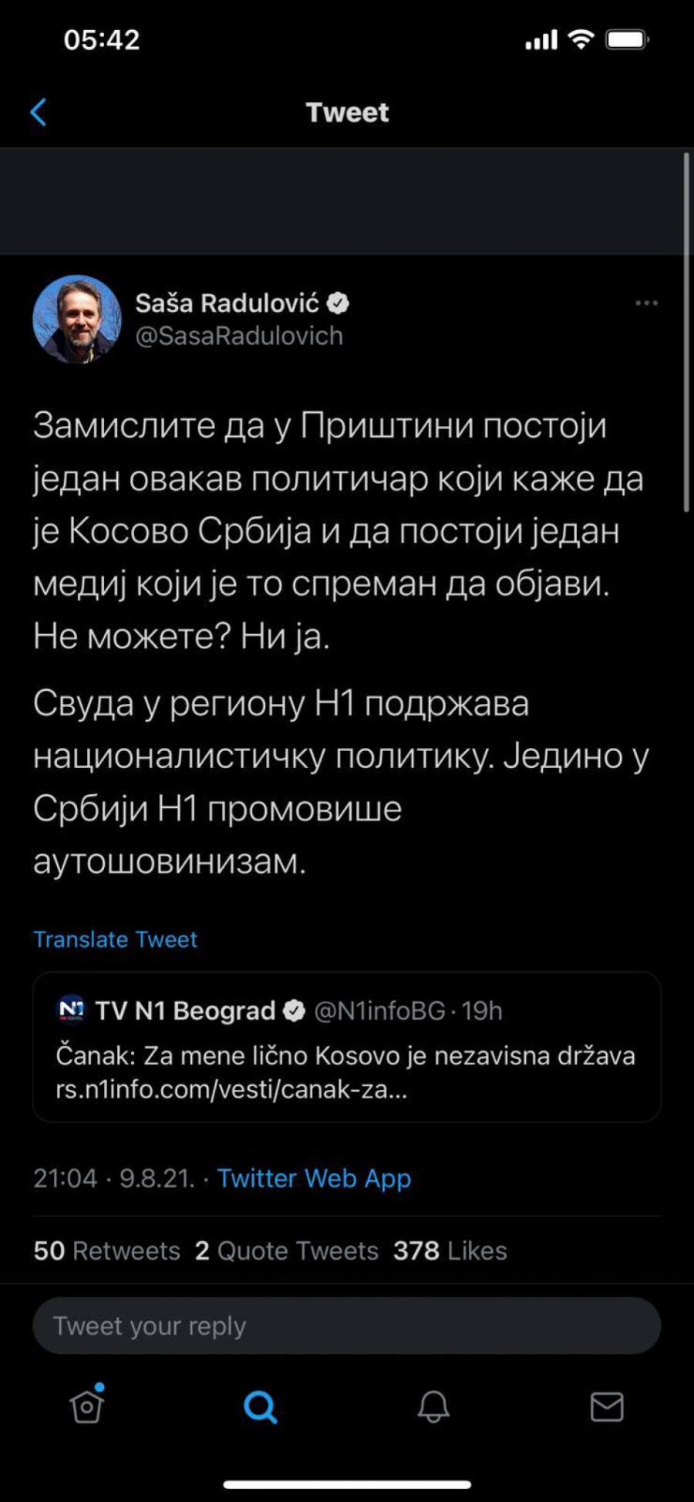Tap the back arrow icon
This screenshot has width=694, height=1502.
39,112
